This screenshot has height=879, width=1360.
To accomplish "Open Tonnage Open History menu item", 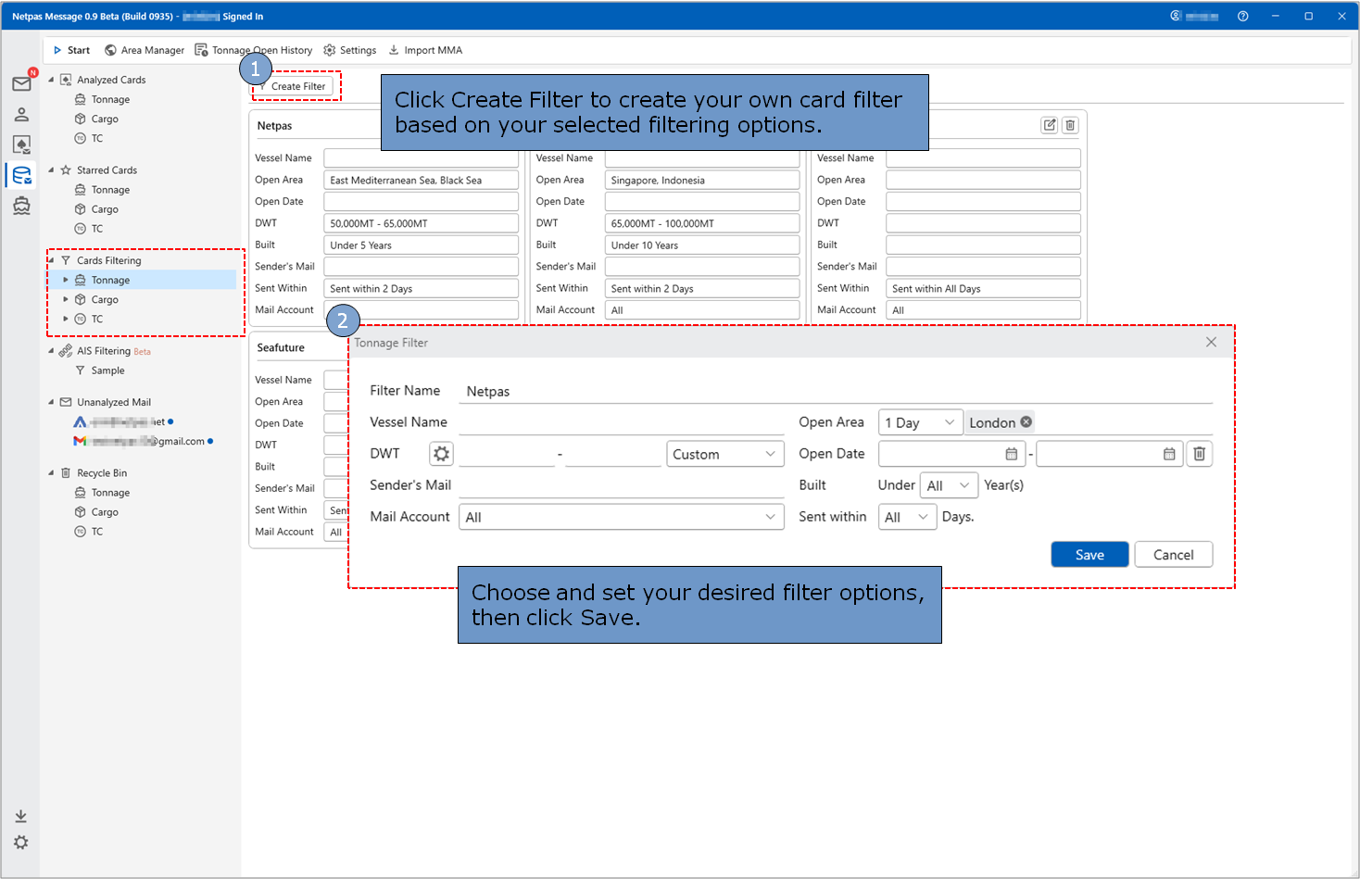I will coord(253,50).
